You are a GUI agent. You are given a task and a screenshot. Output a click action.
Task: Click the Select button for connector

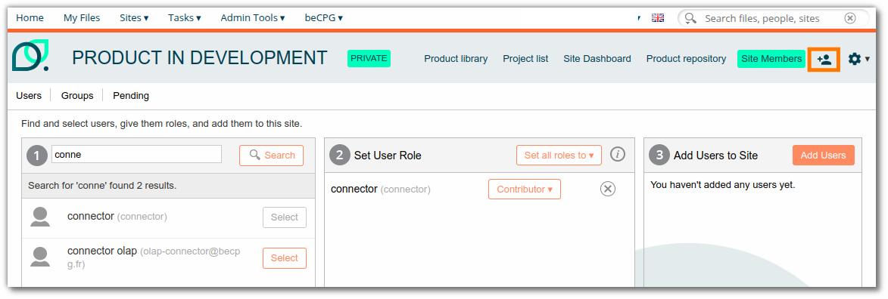point(285,217)
